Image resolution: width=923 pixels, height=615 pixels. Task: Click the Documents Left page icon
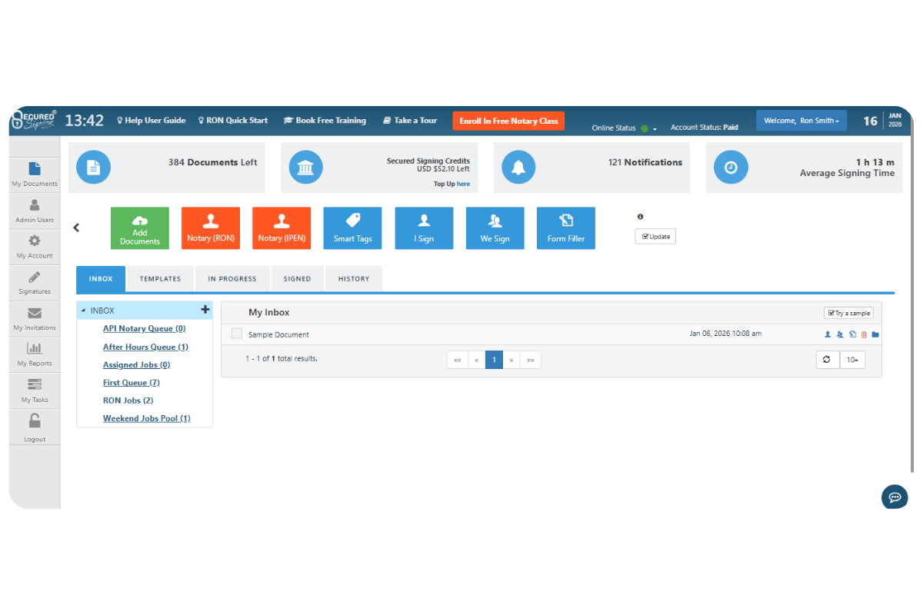(93, 168)
